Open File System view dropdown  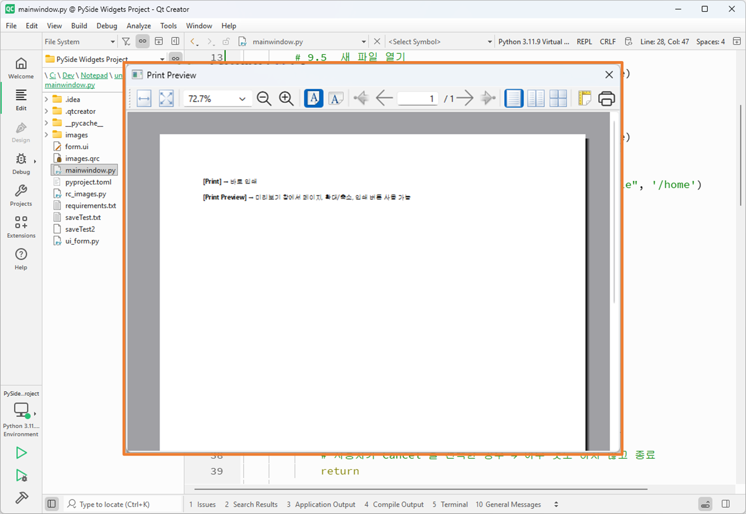(x=80, y=41)
